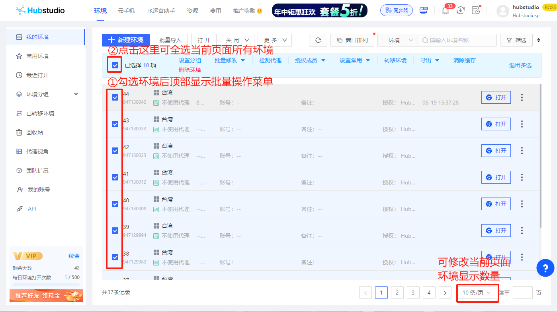Screen dimensions: 557x312
Task: Switch to the 费用 tab
Action: (215, 11)
